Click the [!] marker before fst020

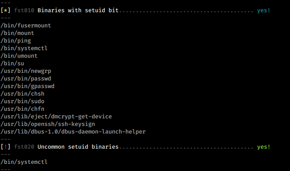tap(5, 147)
